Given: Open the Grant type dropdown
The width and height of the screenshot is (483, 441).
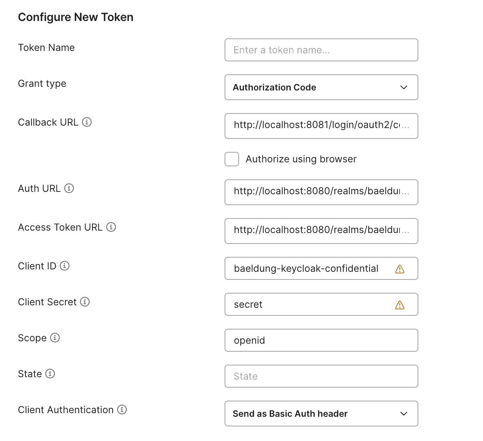Looking at the screenshot, I should pyautogui.click(x=321, y=87).
